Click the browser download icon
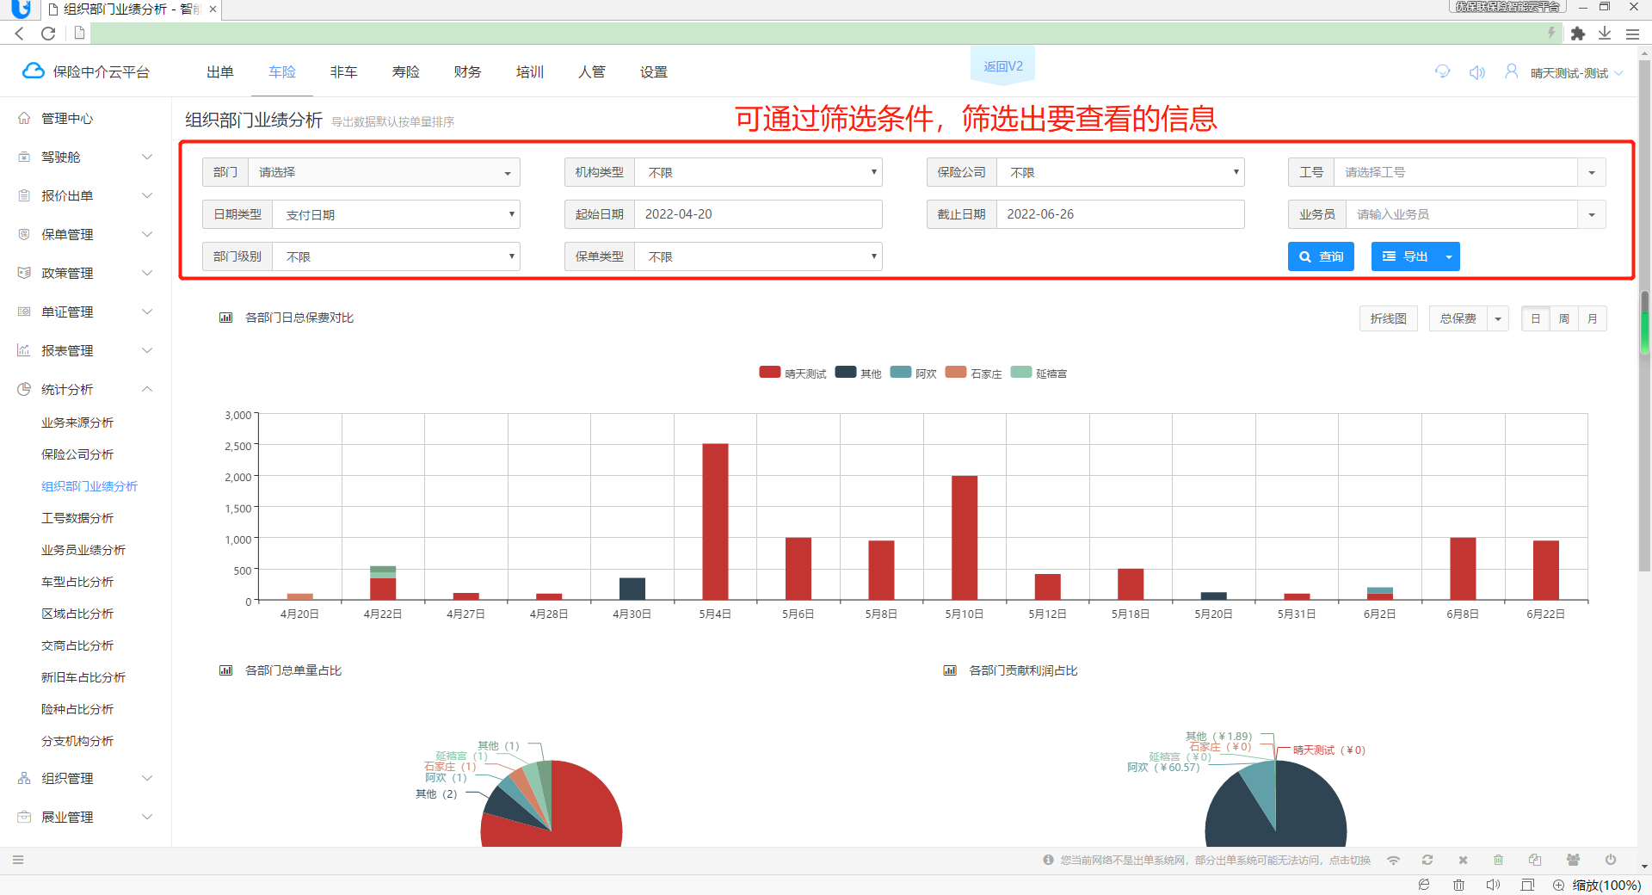The width and height of the screenshot is (1652, 895). click(x=1605, y=33)
